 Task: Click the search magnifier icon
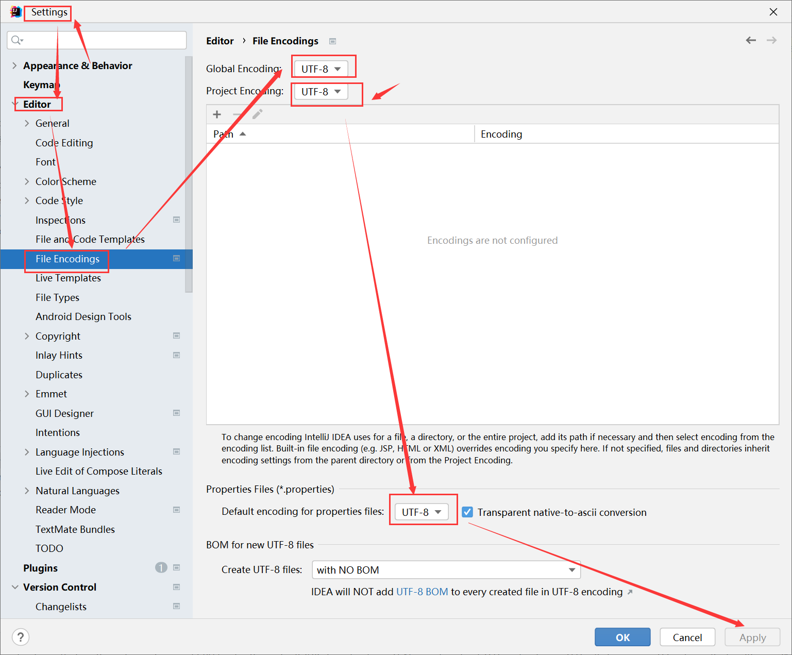pos(17,40)
